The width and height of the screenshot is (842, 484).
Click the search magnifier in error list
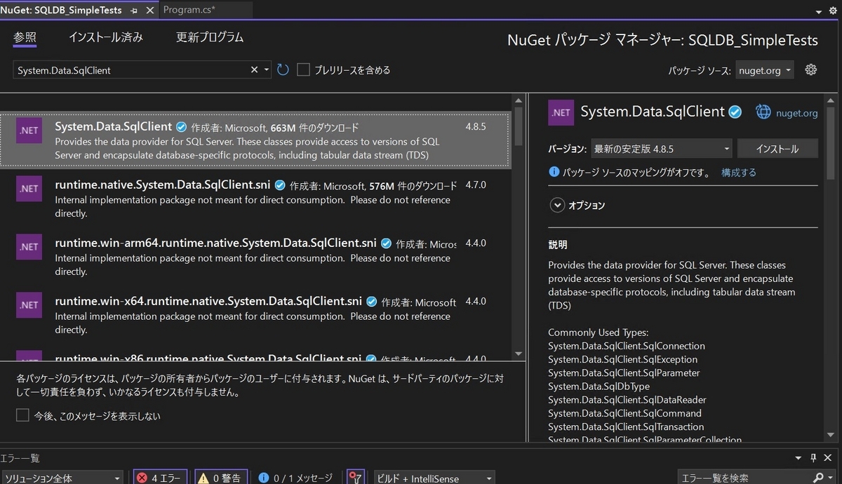tap(817, 478)
